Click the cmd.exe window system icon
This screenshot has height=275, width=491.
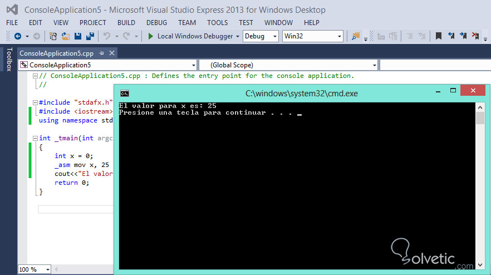125,94
